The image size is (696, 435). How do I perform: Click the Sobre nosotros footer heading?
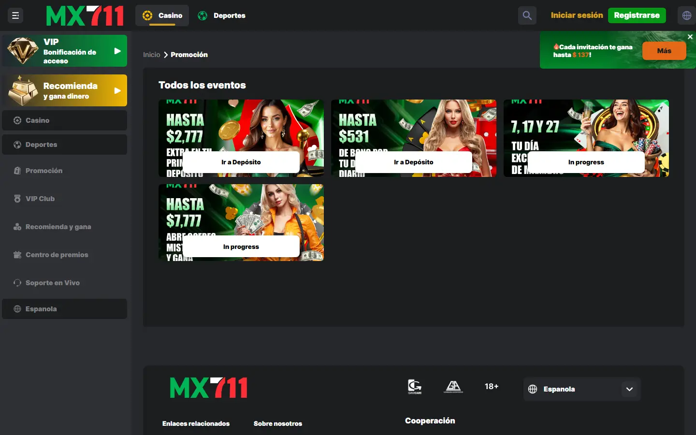coord(278,423)
